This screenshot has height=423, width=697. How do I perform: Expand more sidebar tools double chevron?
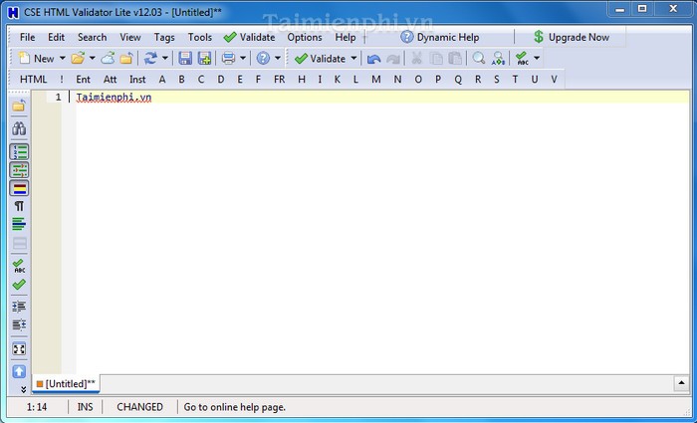coord(23,390)
